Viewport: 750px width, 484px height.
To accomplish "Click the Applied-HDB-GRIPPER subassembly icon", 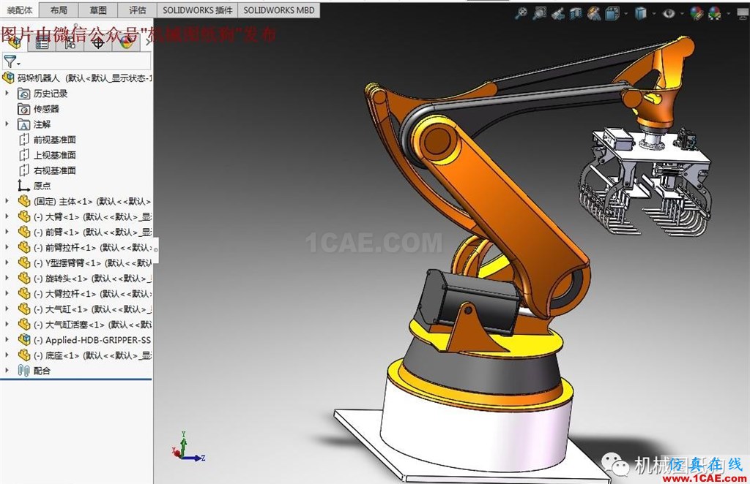I will click(x=24, y=339).
